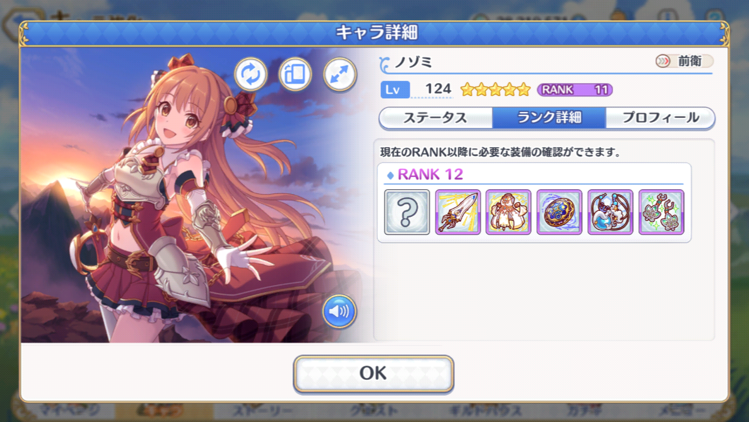Image resolution: width=749 pixels, height=422 pixels.
Task: Click the 前衛 position badge
Action: tap(685, 61)
